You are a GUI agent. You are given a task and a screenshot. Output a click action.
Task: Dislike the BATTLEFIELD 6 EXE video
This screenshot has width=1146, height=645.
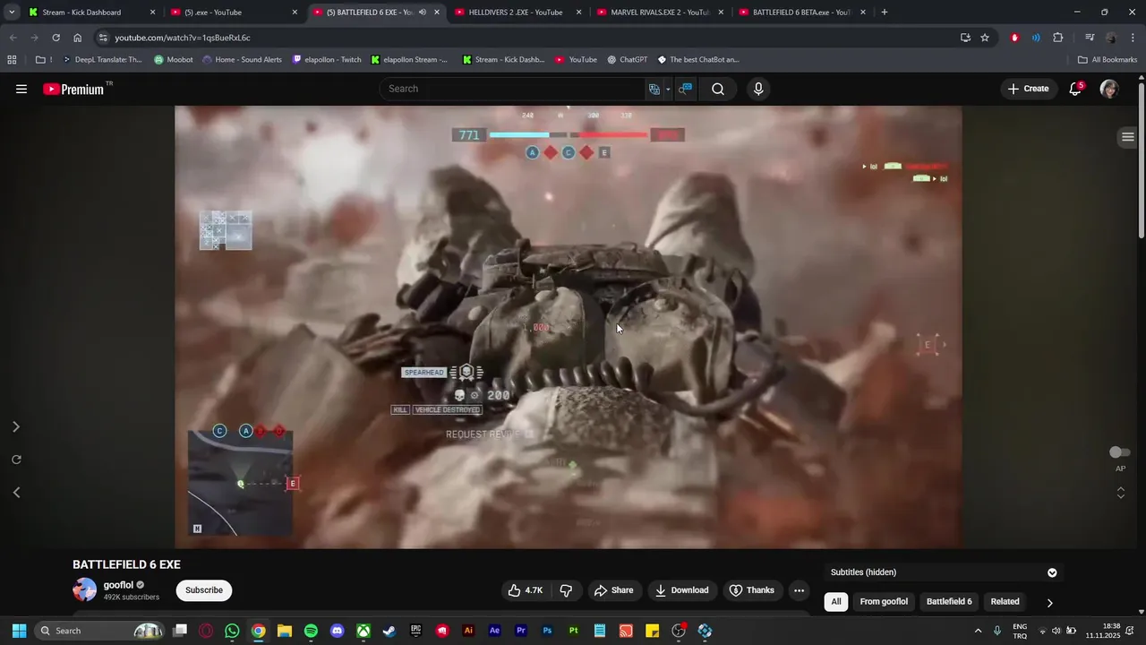(566, 590)
